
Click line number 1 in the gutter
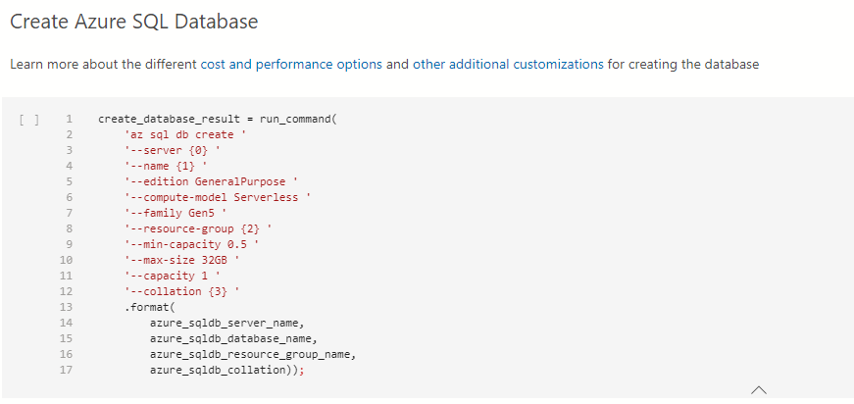point(69,120)
